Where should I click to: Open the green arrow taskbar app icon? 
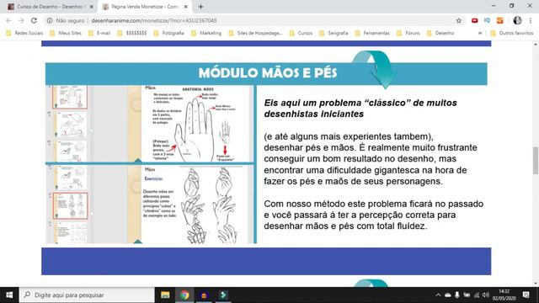tap(223, 295)
